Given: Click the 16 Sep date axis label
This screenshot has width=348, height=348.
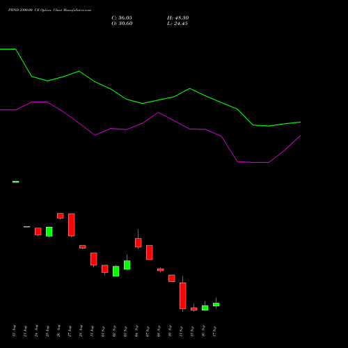Looking at the screenshot, I should tap(203, 331).
